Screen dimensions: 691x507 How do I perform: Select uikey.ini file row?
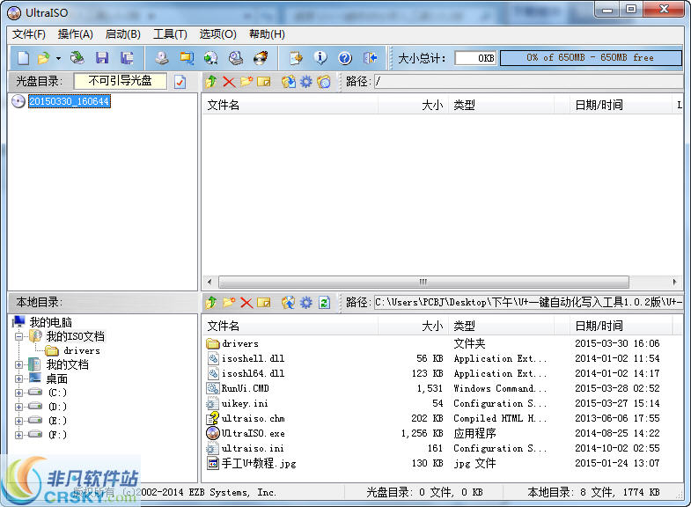[x=442, y=403]
